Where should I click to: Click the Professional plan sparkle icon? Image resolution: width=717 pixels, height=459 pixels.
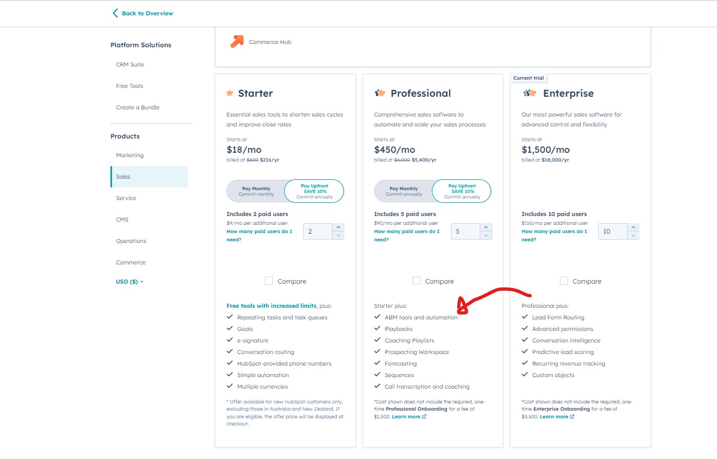coord(380,93)
